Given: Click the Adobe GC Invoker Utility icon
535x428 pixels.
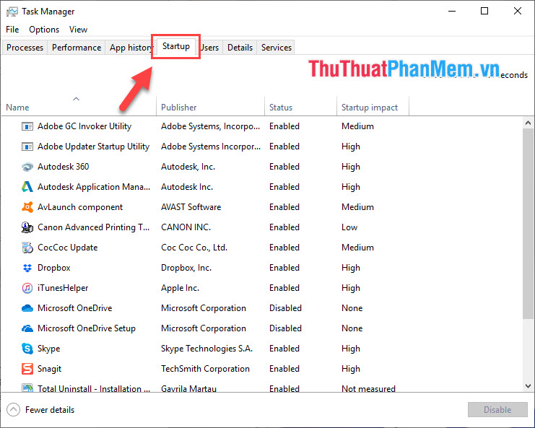Looking at the screenshot, I should coord(27,126).
